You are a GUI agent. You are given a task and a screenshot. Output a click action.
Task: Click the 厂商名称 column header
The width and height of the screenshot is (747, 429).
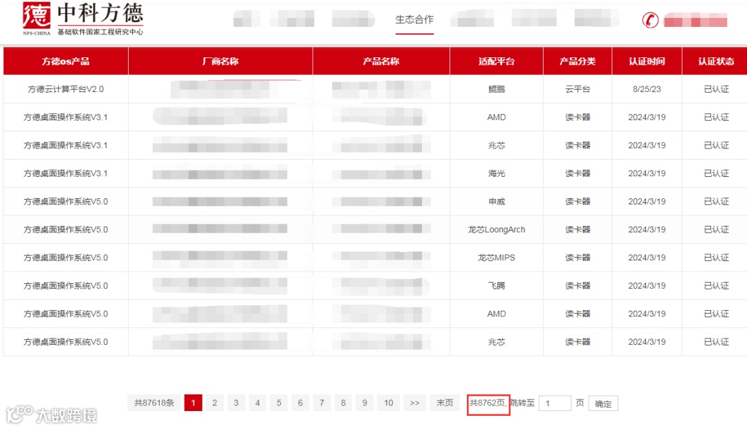(x=220, y=61)
